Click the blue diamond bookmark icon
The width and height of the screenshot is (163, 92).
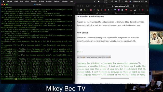click(x=115, y=10)
